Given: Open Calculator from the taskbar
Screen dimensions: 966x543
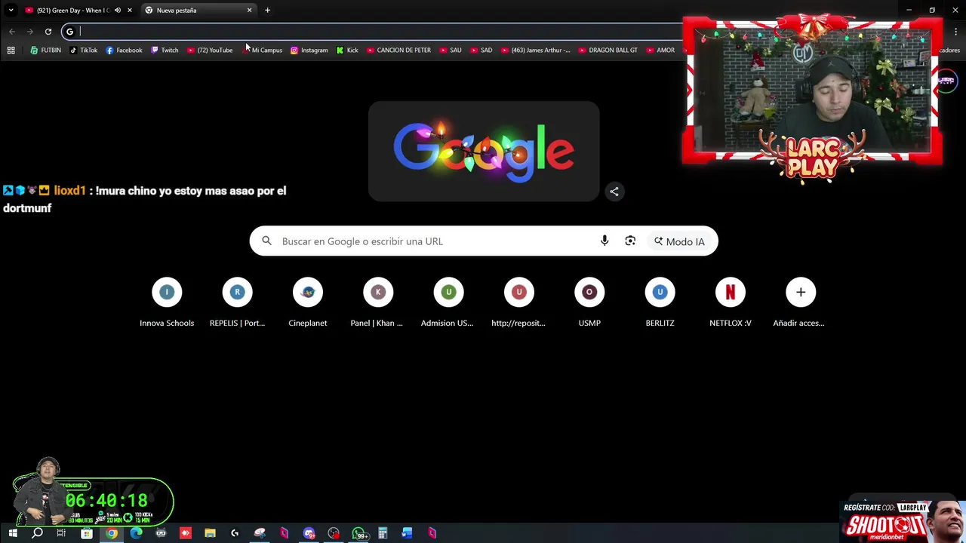Looking at the screenshot, I should coord(383,534).
